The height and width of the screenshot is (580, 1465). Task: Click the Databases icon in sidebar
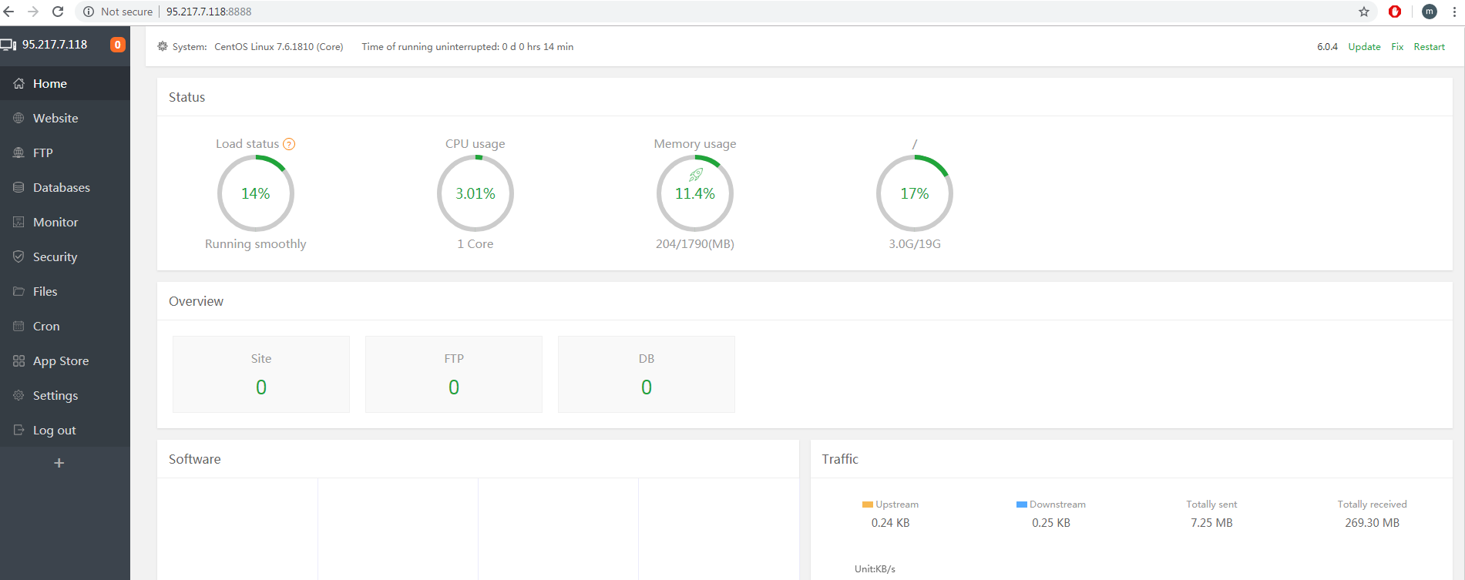(18, 187)
